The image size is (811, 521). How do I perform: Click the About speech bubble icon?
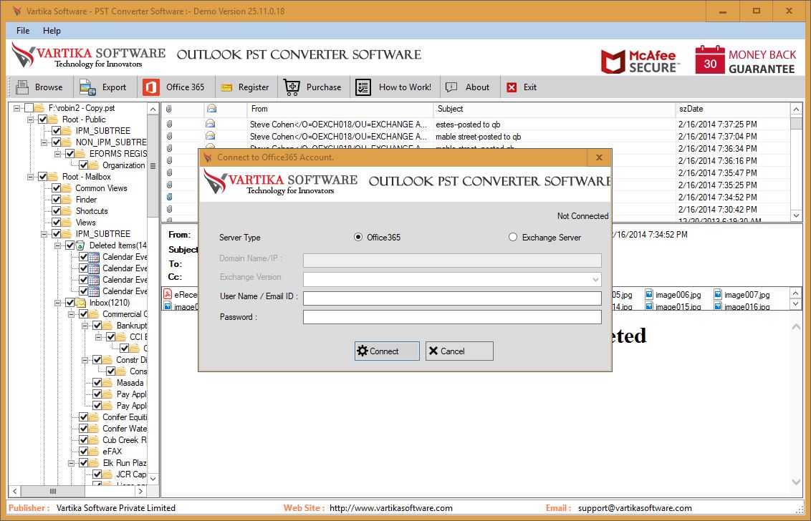(451, 87)
